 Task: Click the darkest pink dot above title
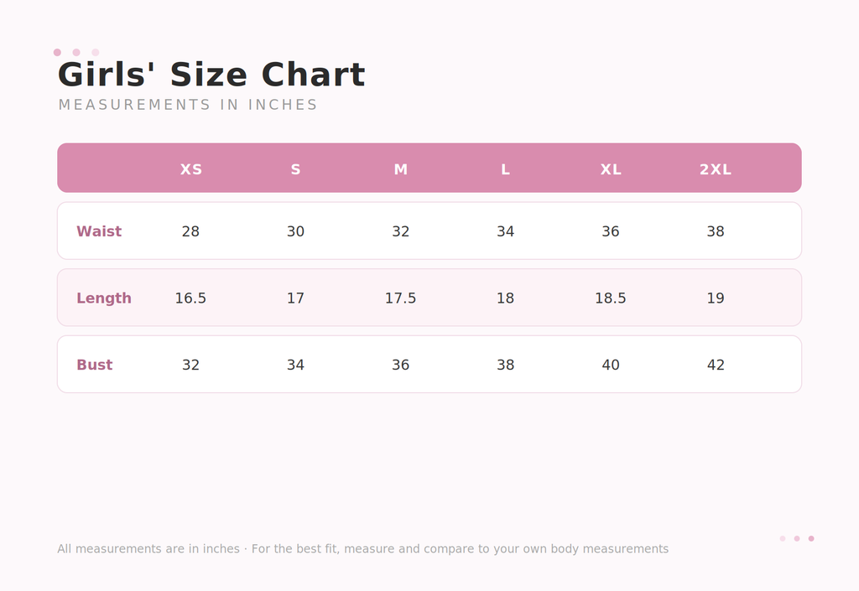point(57,53)
